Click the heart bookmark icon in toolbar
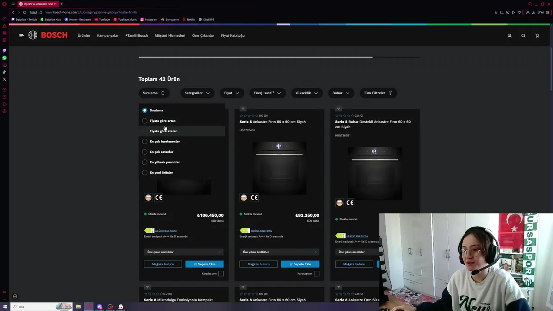 pyautogui.click(x=519, y=12)
